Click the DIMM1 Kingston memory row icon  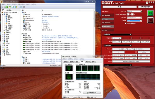click(x=24, y=44)
